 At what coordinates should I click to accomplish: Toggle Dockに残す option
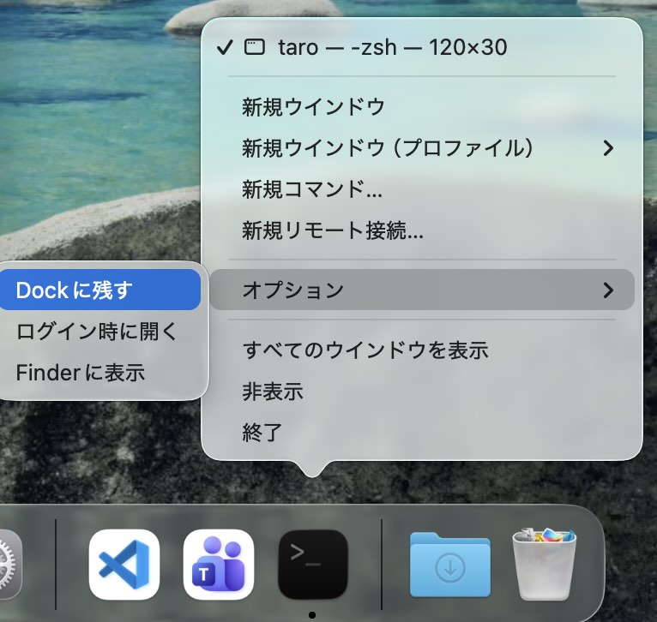click(100, 290)
